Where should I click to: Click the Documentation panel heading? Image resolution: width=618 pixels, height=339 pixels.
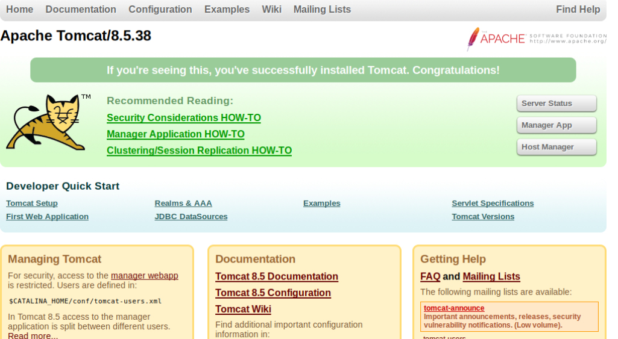tap(256, 259)
